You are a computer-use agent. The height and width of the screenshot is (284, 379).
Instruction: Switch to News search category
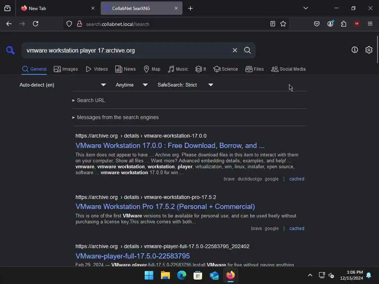(125, 69)
